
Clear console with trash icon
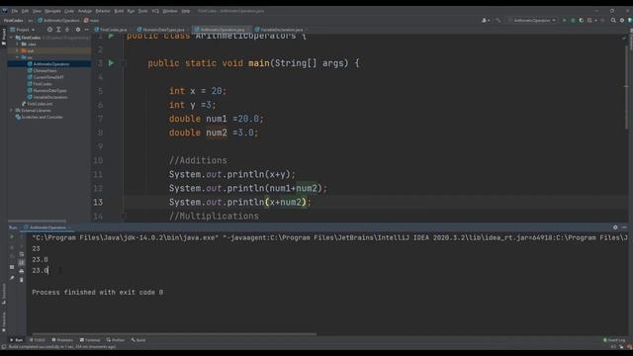[22, 280]
